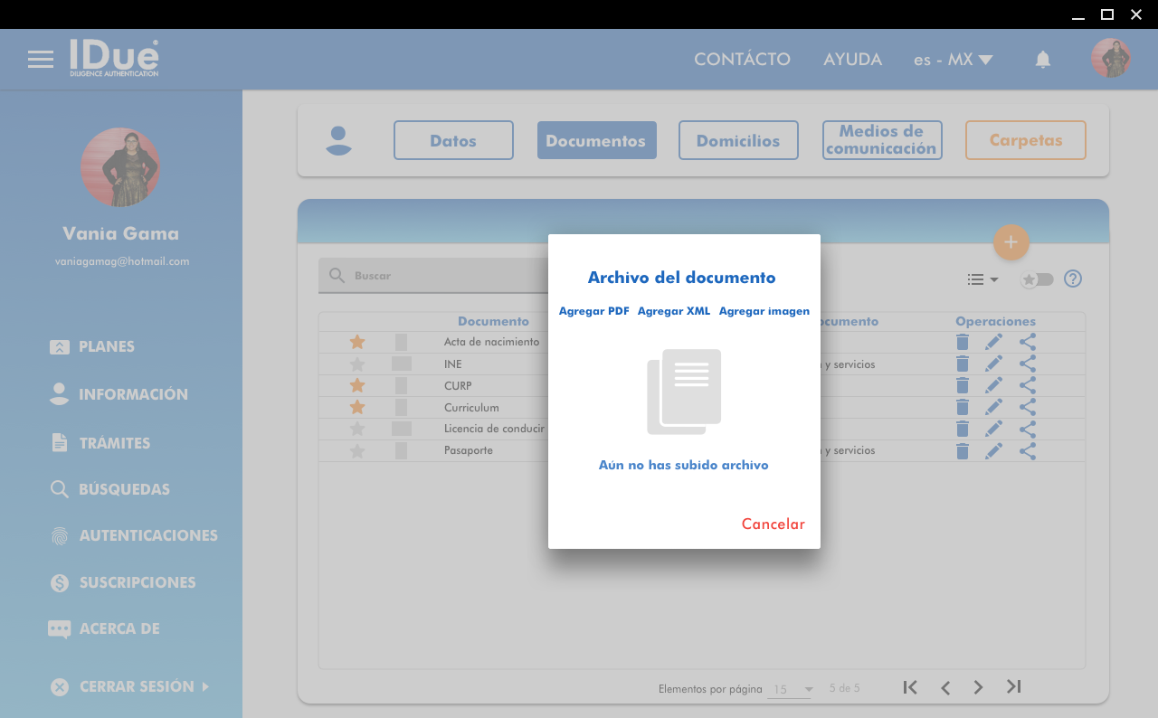Click the orange add document plus button
The width and height of the screenshot is (1158, 718).
click(x=1011, y=242)
